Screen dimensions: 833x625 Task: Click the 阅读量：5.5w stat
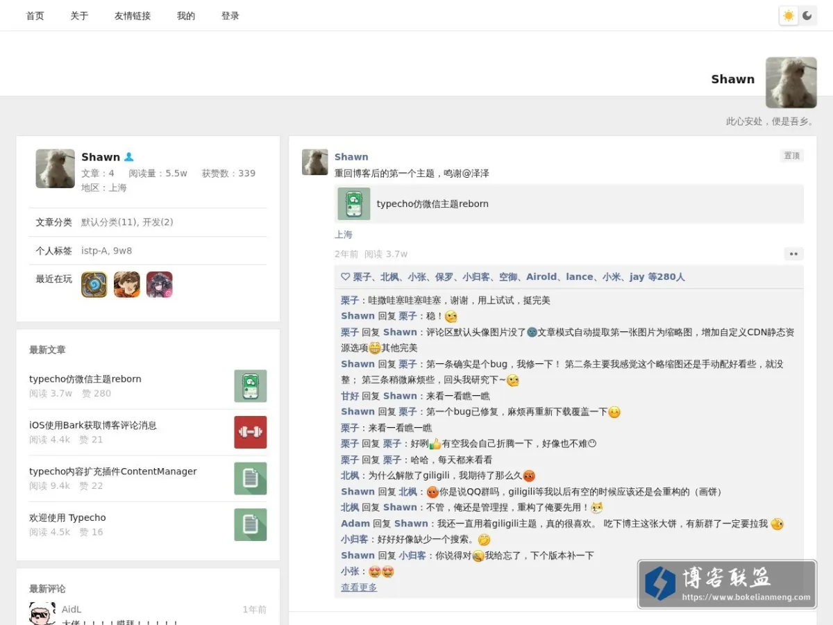pyautogui.click(x=158, y=174)
